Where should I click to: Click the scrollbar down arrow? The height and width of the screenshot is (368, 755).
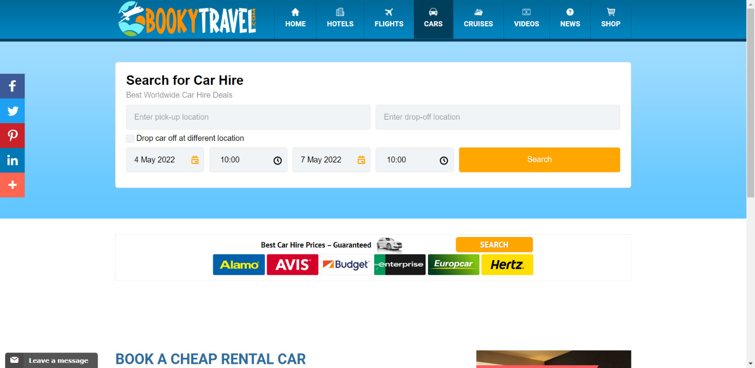coord(751,364)
